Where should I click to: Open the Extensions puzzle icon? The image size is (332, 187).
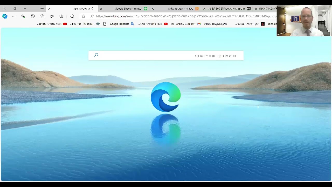[x=72, y=16]
